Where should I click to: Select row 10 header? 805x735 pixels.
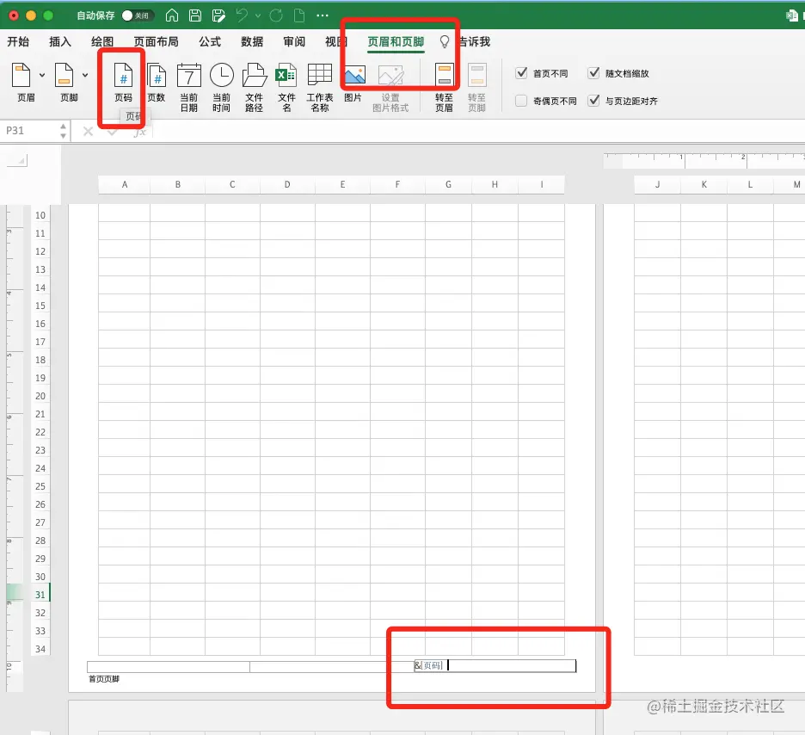(40, 215)
